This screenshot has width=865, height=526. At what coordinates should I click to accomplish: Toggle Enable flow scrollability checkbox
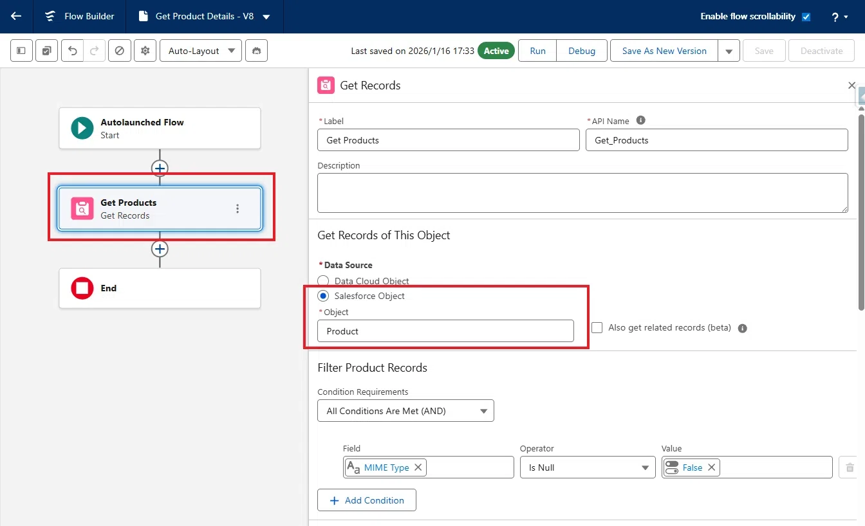(x=806, y=17)
